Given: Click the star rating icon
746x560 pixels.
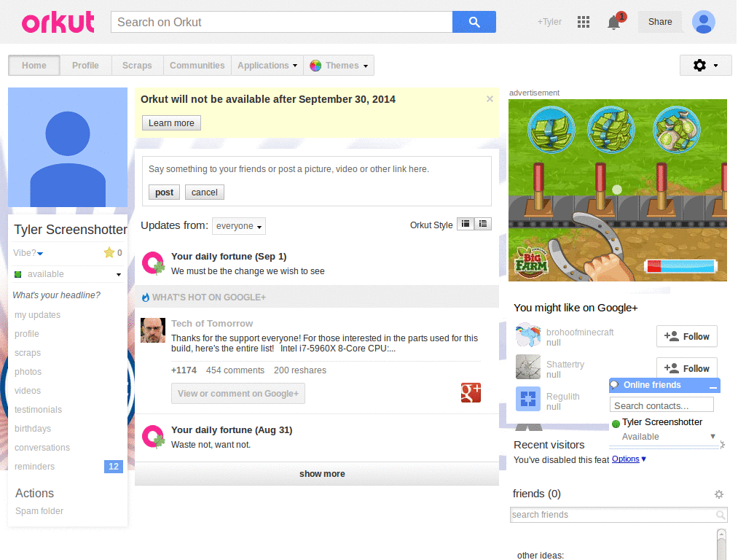Looking at the screenshot, I should tap(109, 252).
